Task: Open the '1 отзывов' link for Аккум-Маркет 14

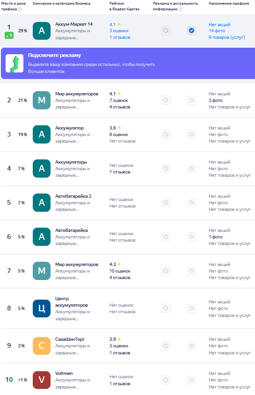Action: click(x=120, y=37)
